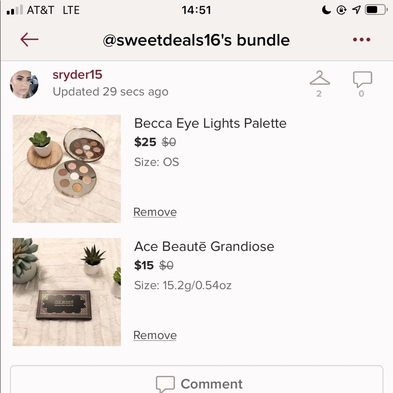
Task: Tap the Ace Beauté Grandiose title
Action: tap(204, 247)
